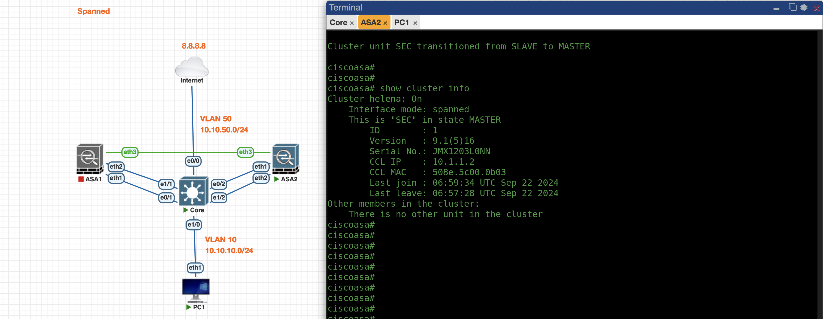Screen dimensions: 823x319
Task: Click the e1/0 interface label below Core
Action: (x=194, y=225)
